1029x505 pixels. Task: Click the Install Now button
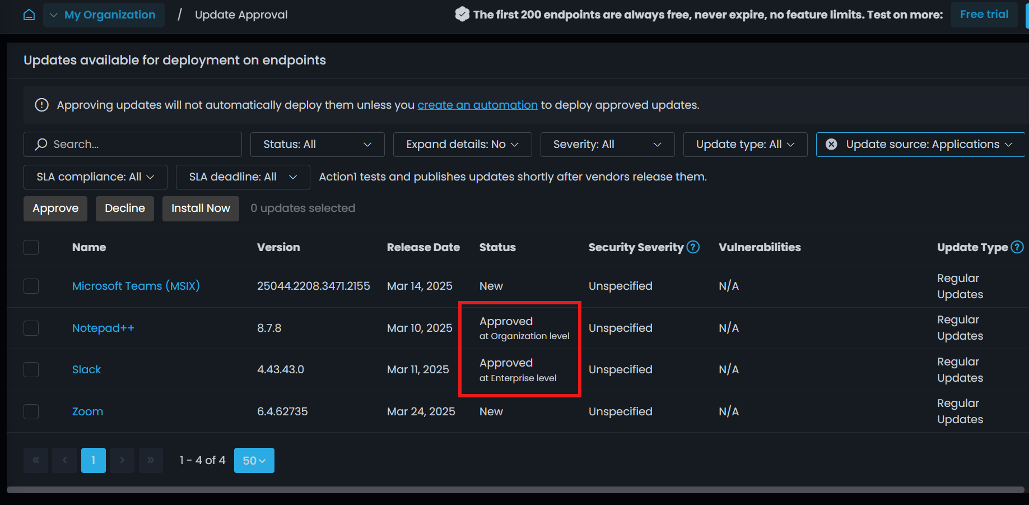point(200,208)
